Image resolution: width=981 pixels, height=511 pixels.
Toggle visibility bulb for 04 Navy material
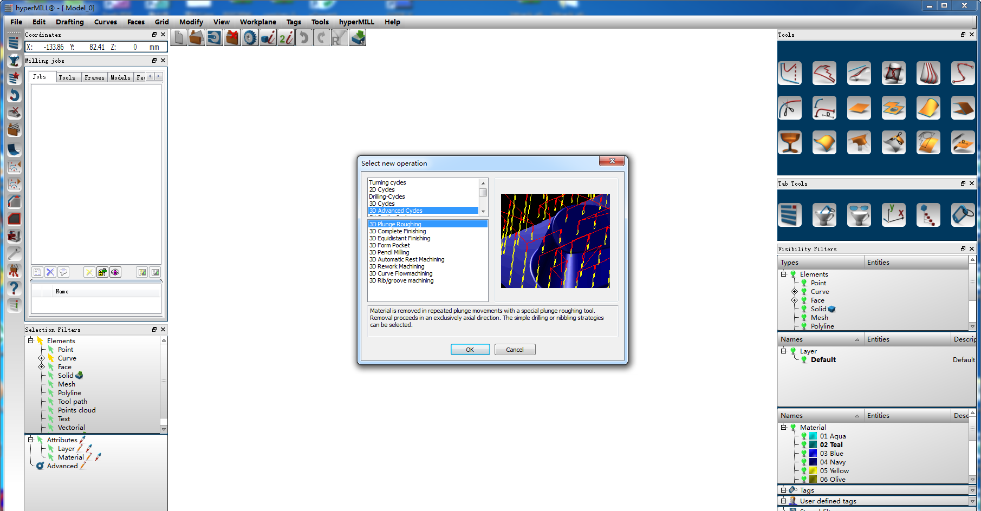point(804,462)
